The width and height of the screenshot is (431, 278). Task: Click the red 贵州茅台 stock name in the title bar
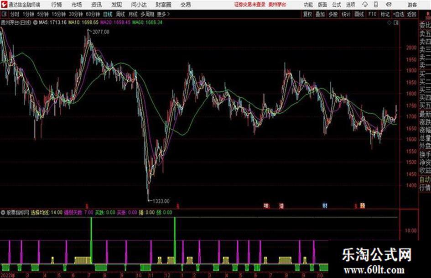pyautogui.click(x=277, y=5)
